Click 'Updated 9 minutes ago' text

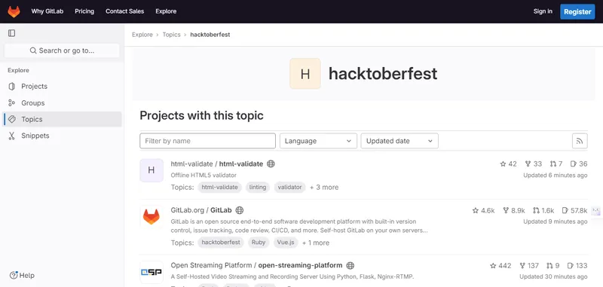[x=556, y=221]
